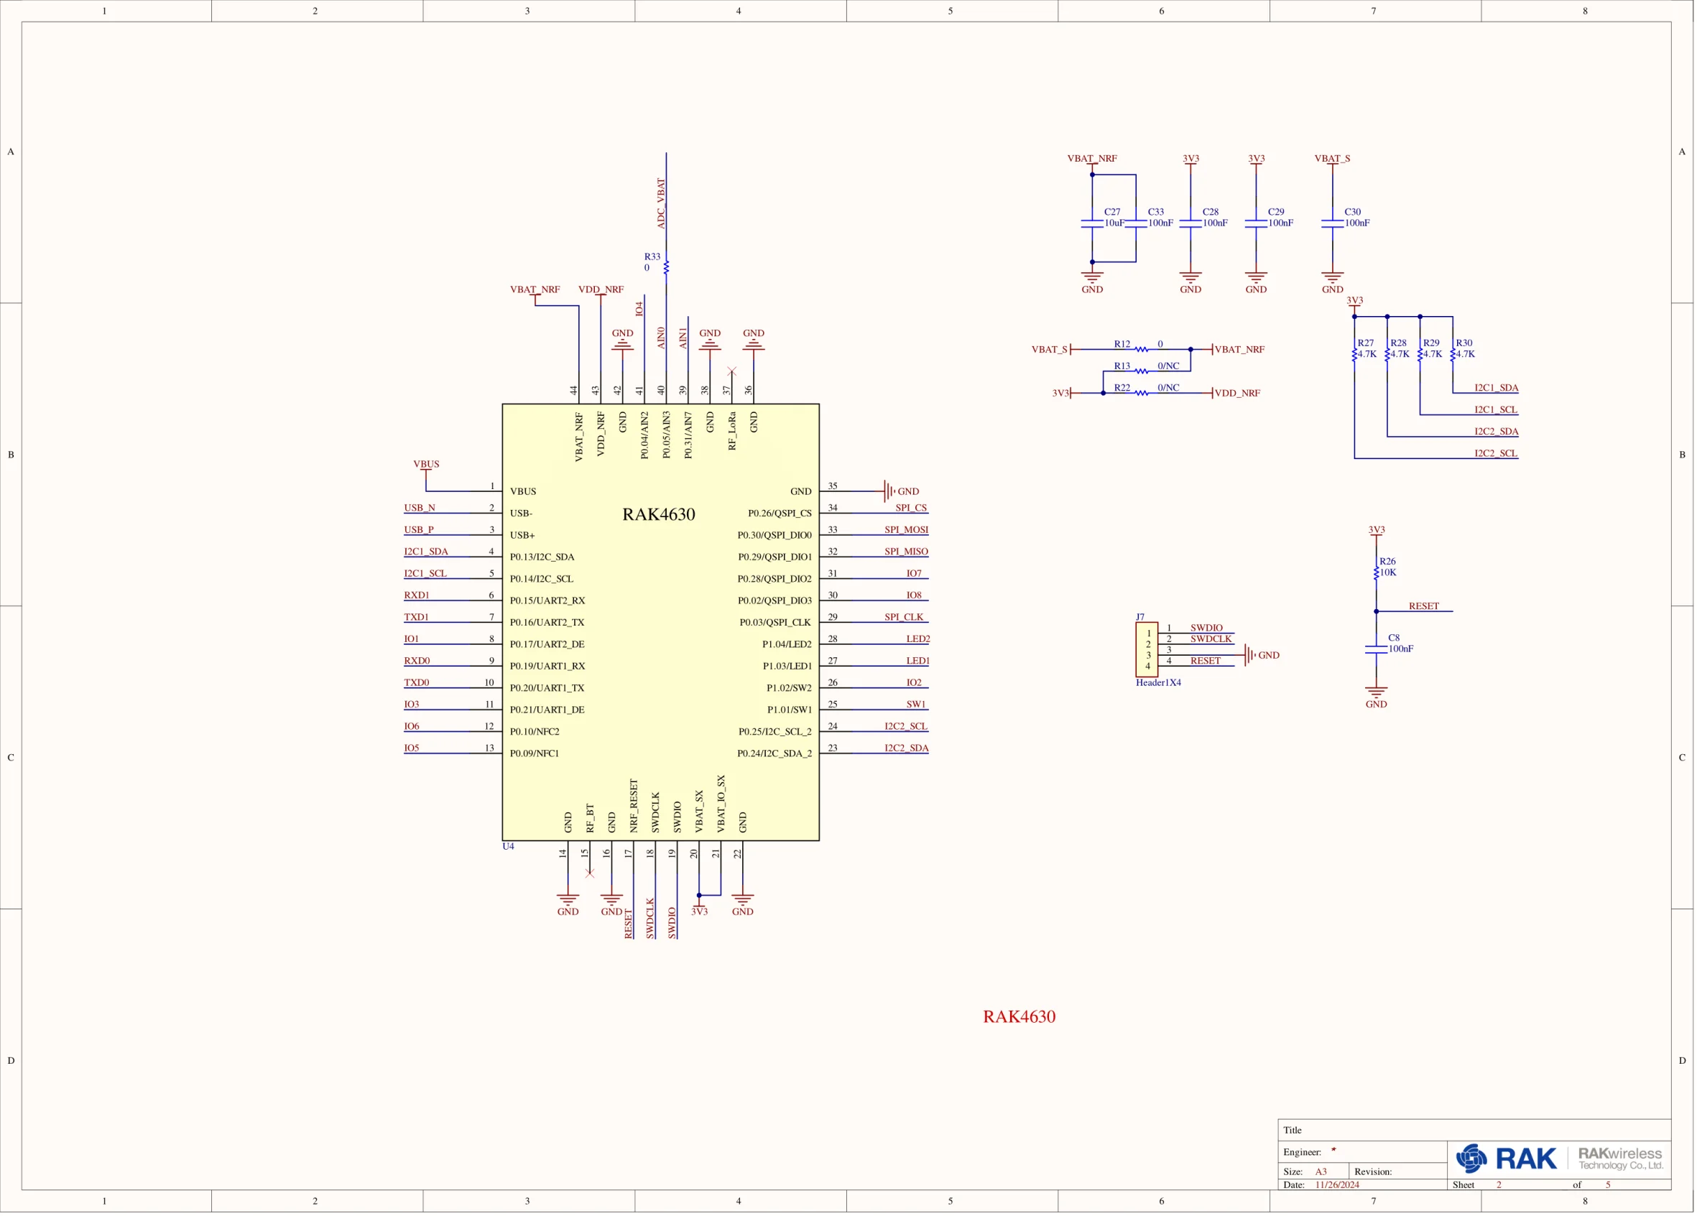
Task: Click pin name P0.25/I2C_SCL_2
Action: click(x=775, y=731)
